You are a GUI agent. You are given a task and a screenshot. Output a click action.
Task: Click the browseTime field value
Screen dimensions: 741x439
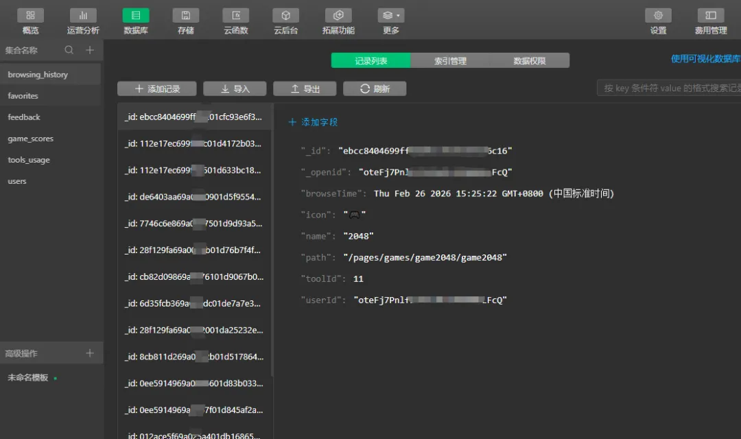click(494, 193)
